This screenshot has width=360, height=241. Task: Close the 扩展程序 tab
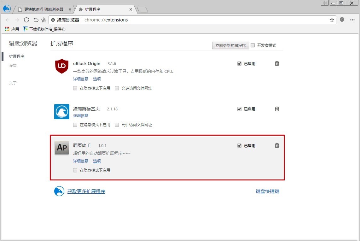(131, 9)
